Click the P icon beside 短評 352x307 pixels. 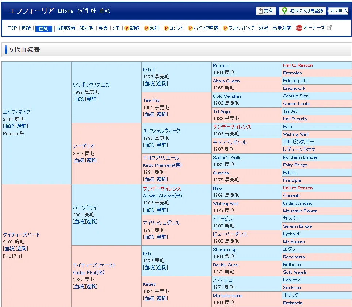(x=146, y=28)
